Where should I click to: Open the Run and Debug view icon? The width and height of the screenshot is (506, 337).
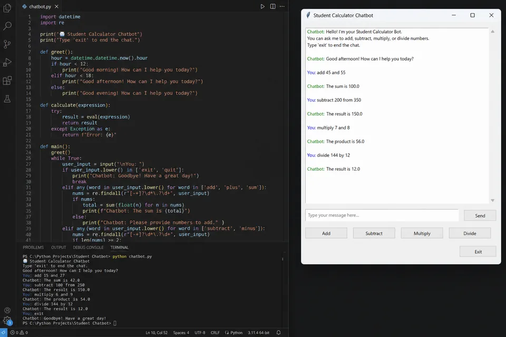coord(7,62)
